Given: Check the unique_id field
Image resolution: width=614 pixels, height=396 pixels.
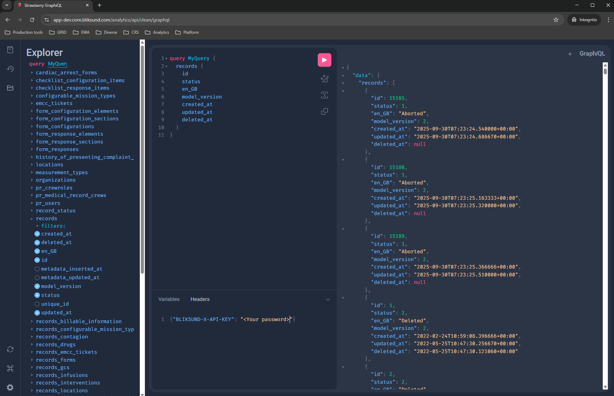Looking at the screenshot, I should 37,304.
